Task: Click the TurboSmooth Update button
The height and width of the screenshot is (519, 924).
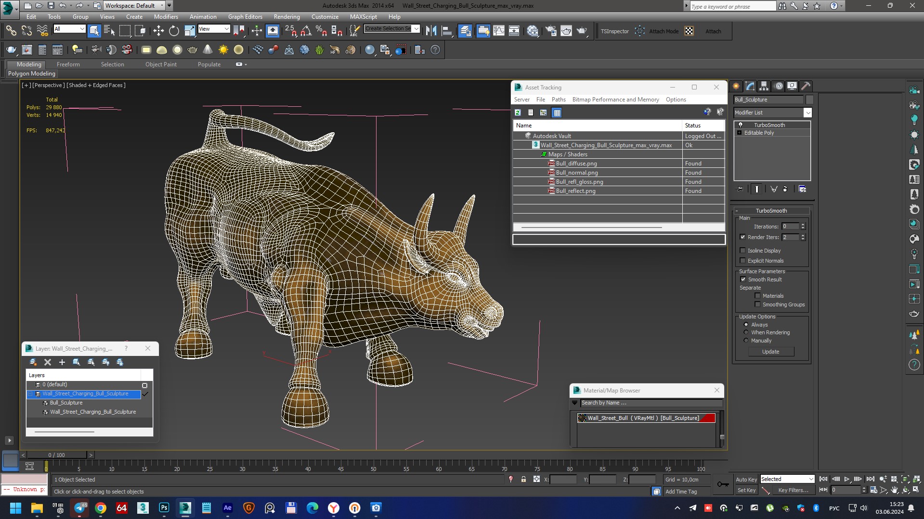Action: tap(771, 352)
